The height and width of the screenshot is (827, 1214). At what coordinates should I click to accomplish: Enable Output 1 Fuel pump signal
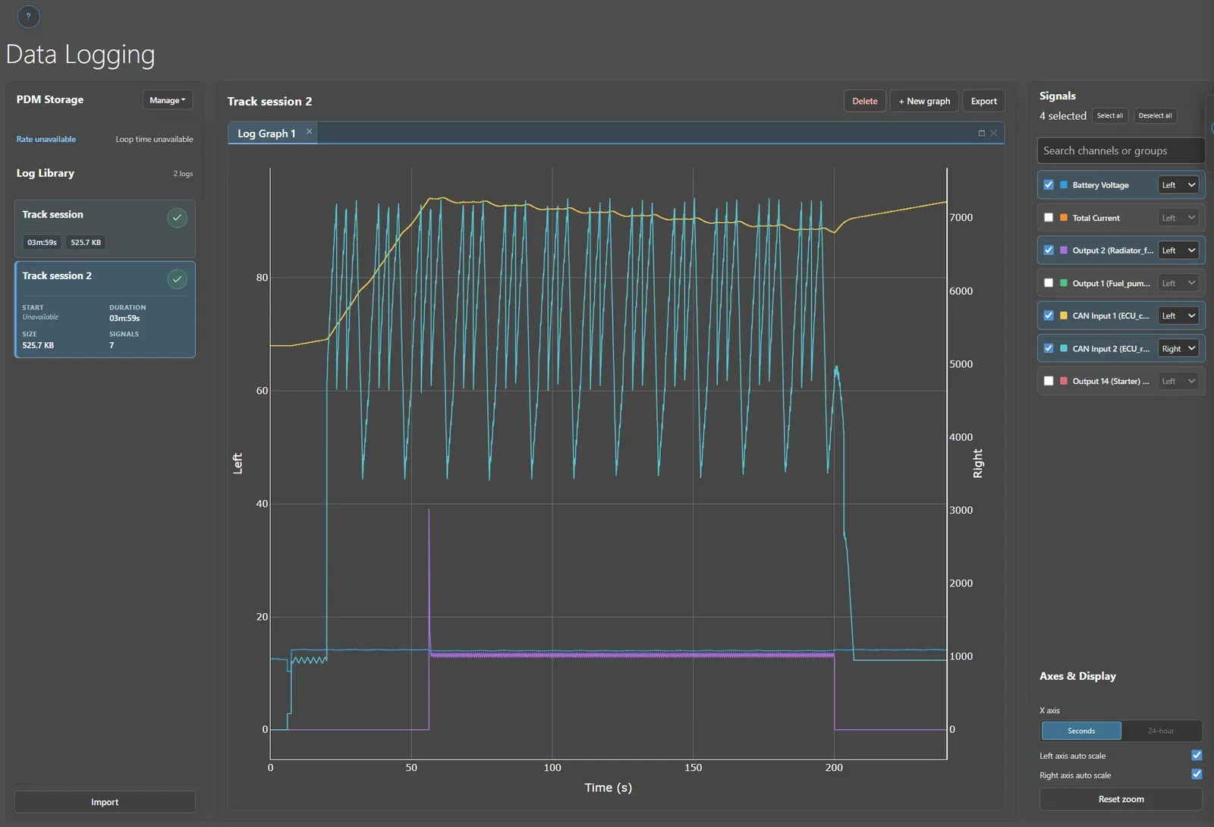(x=1049, y=283)
